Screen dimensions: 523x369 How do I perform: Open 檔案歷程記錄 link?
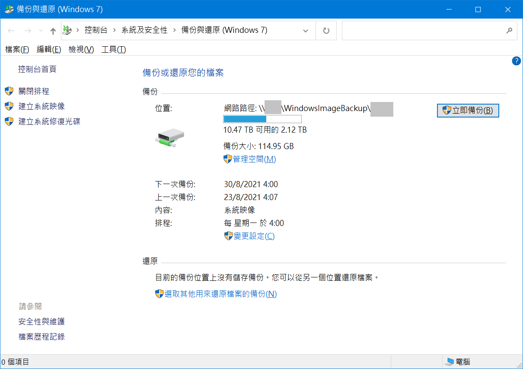(41, 337)
